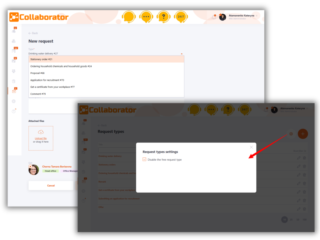Open request types settings gear icon
320x240 pixels.
click(291, 134)
